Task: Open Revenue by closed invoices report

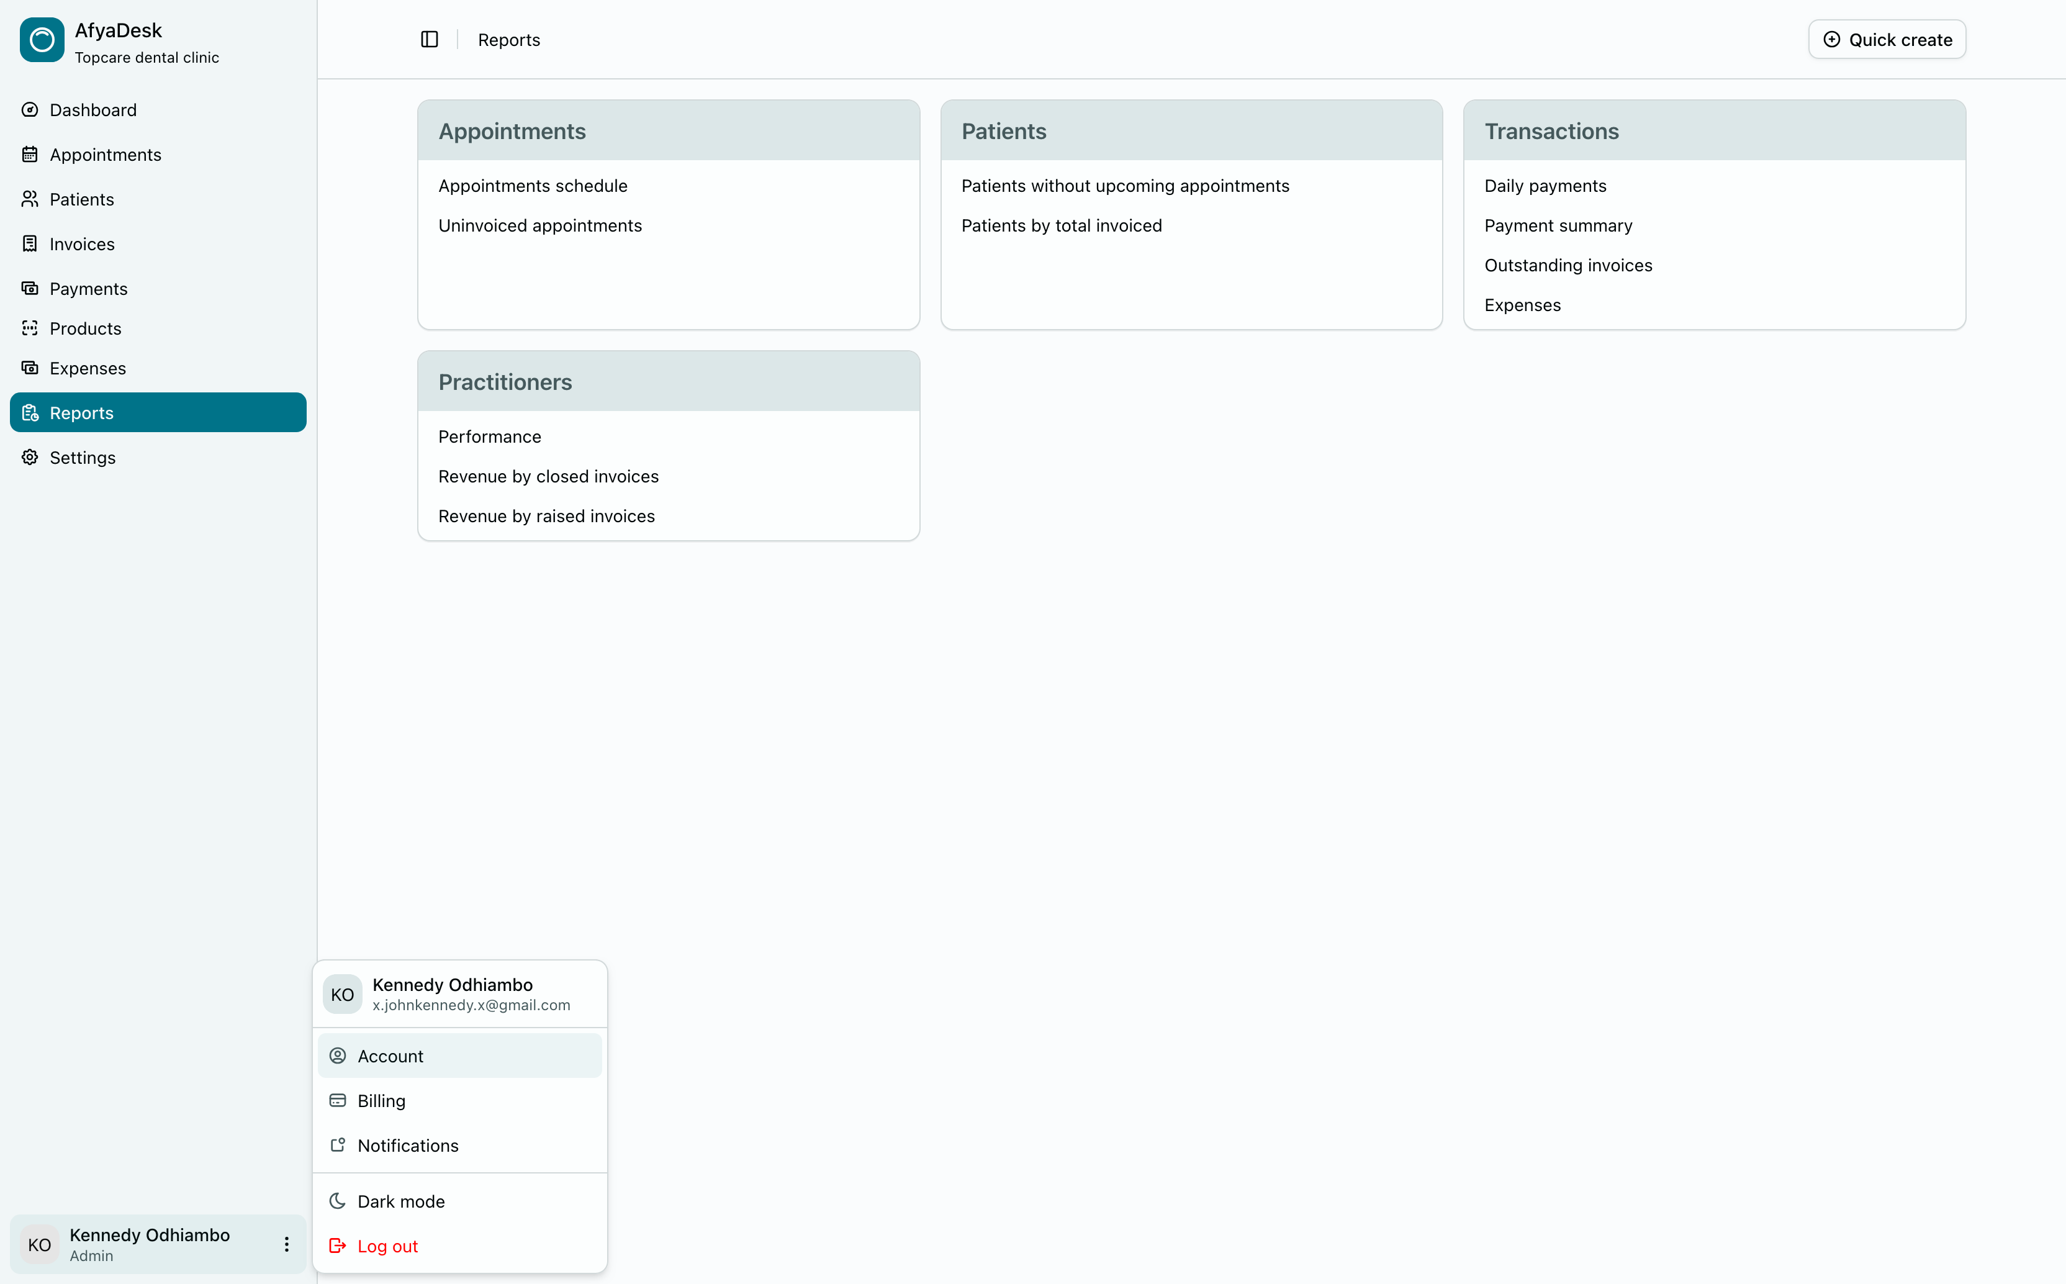Action: pos(548,476)
